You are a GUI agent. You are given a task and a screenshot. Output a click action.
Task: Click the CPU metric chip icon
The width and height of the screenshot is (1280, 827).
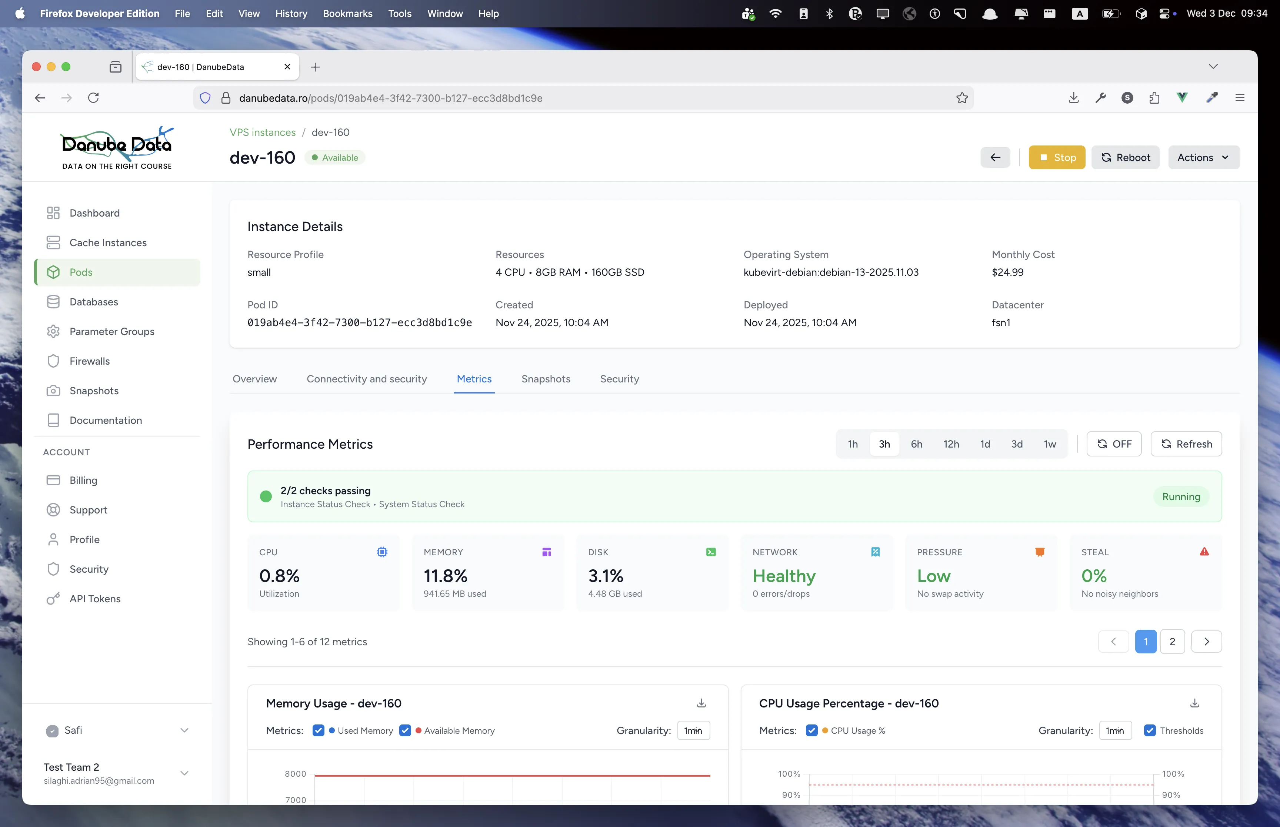381,552
